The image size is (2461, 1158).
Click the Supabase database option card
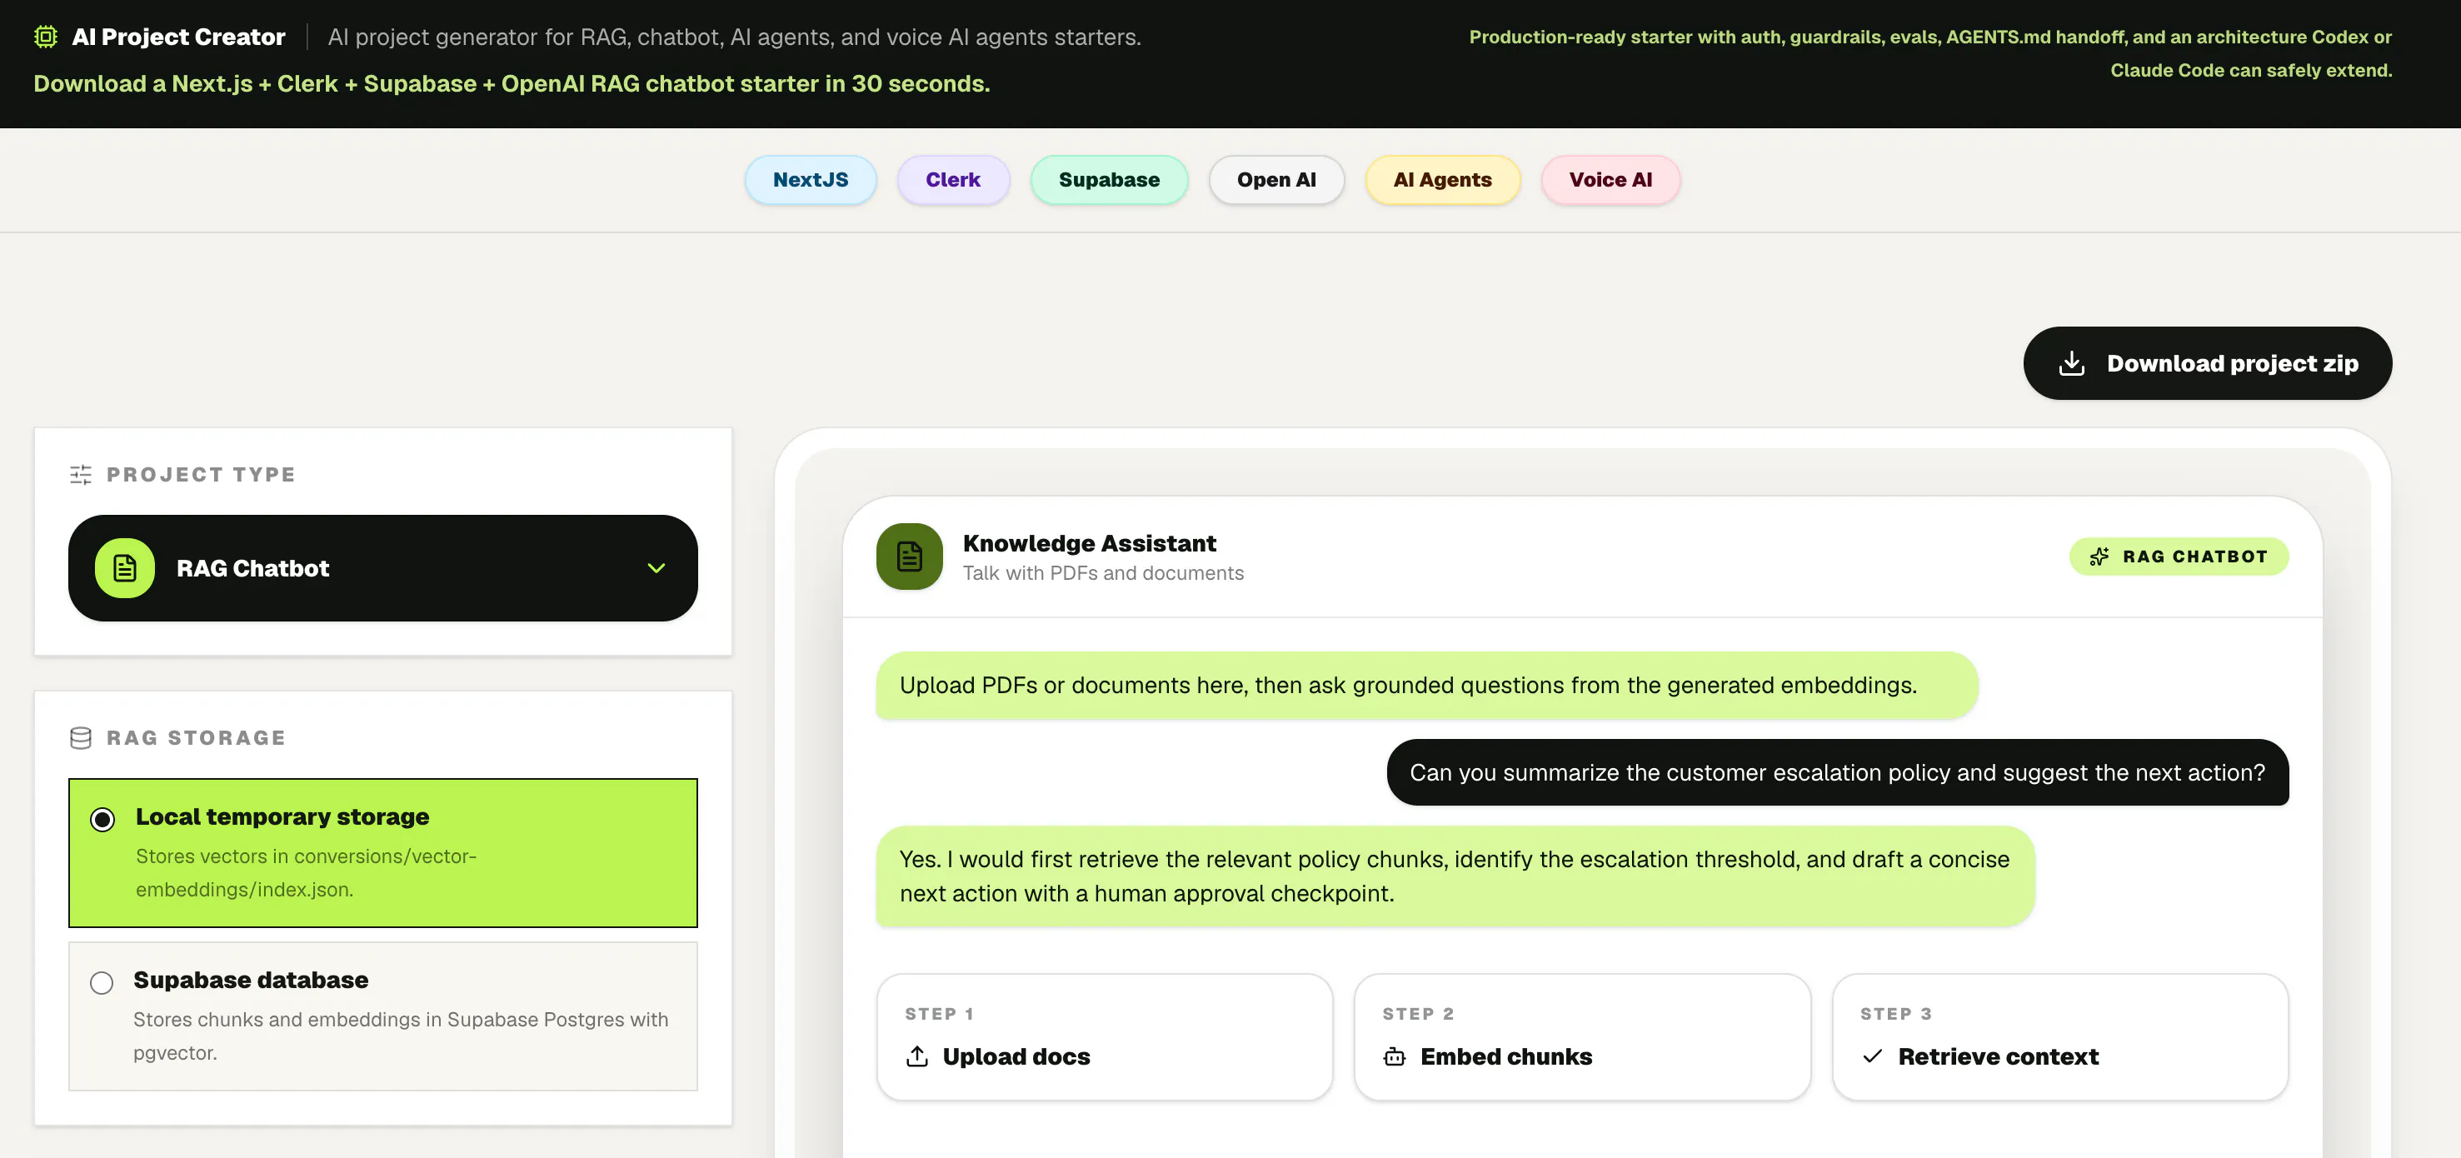click(x=383, y=1016)
